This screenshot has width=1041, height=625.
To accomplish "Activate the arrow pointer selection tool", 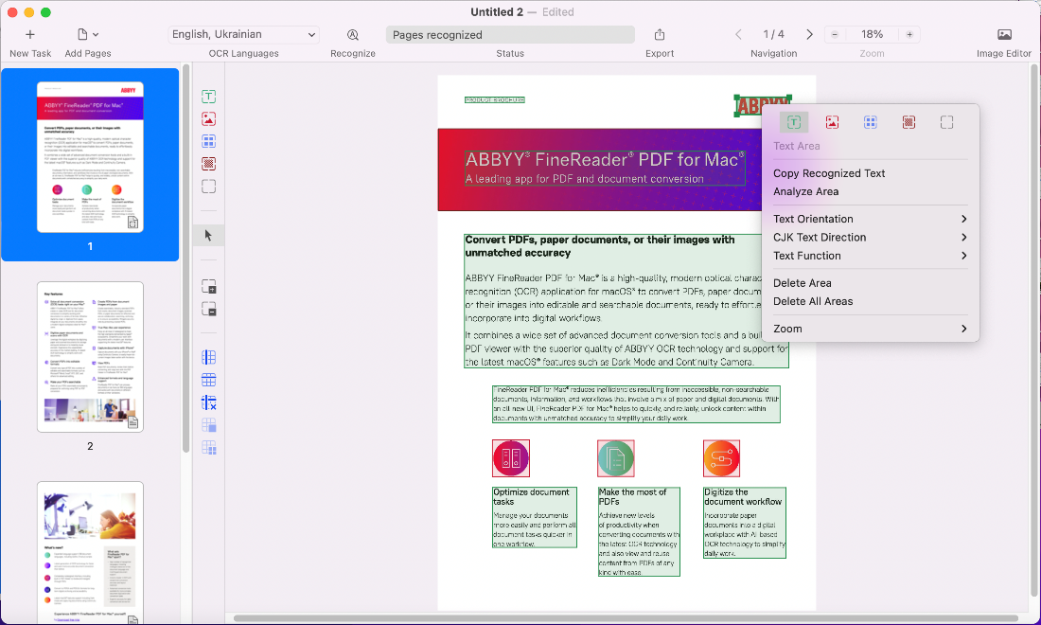I will click(208, 235).
